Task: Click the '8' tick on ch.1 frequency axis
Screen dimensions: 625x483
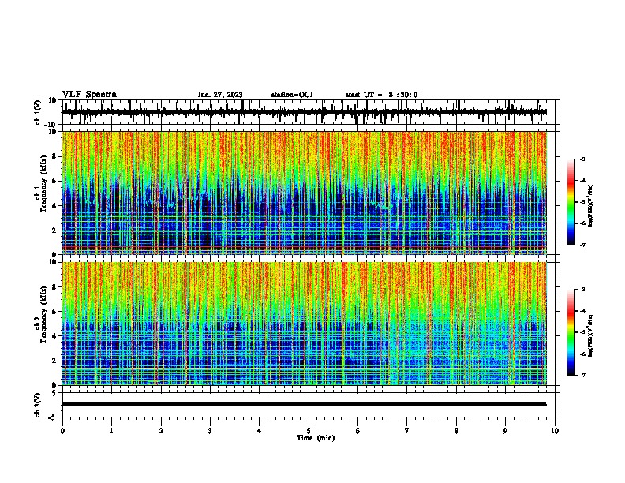Action: point(54,156)
